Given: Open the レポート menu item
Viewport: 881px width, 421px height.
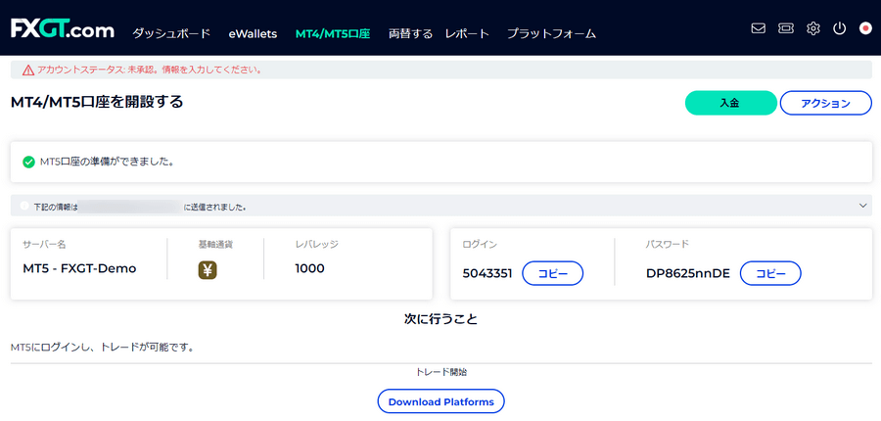Looking at the screenshot, I should [x=467, y=33].
